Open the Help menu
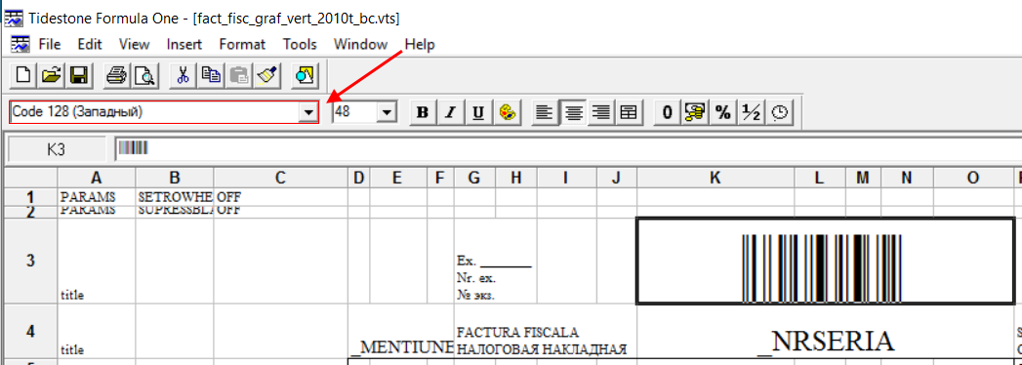The image size is (1022, 365). pos(420,44)
